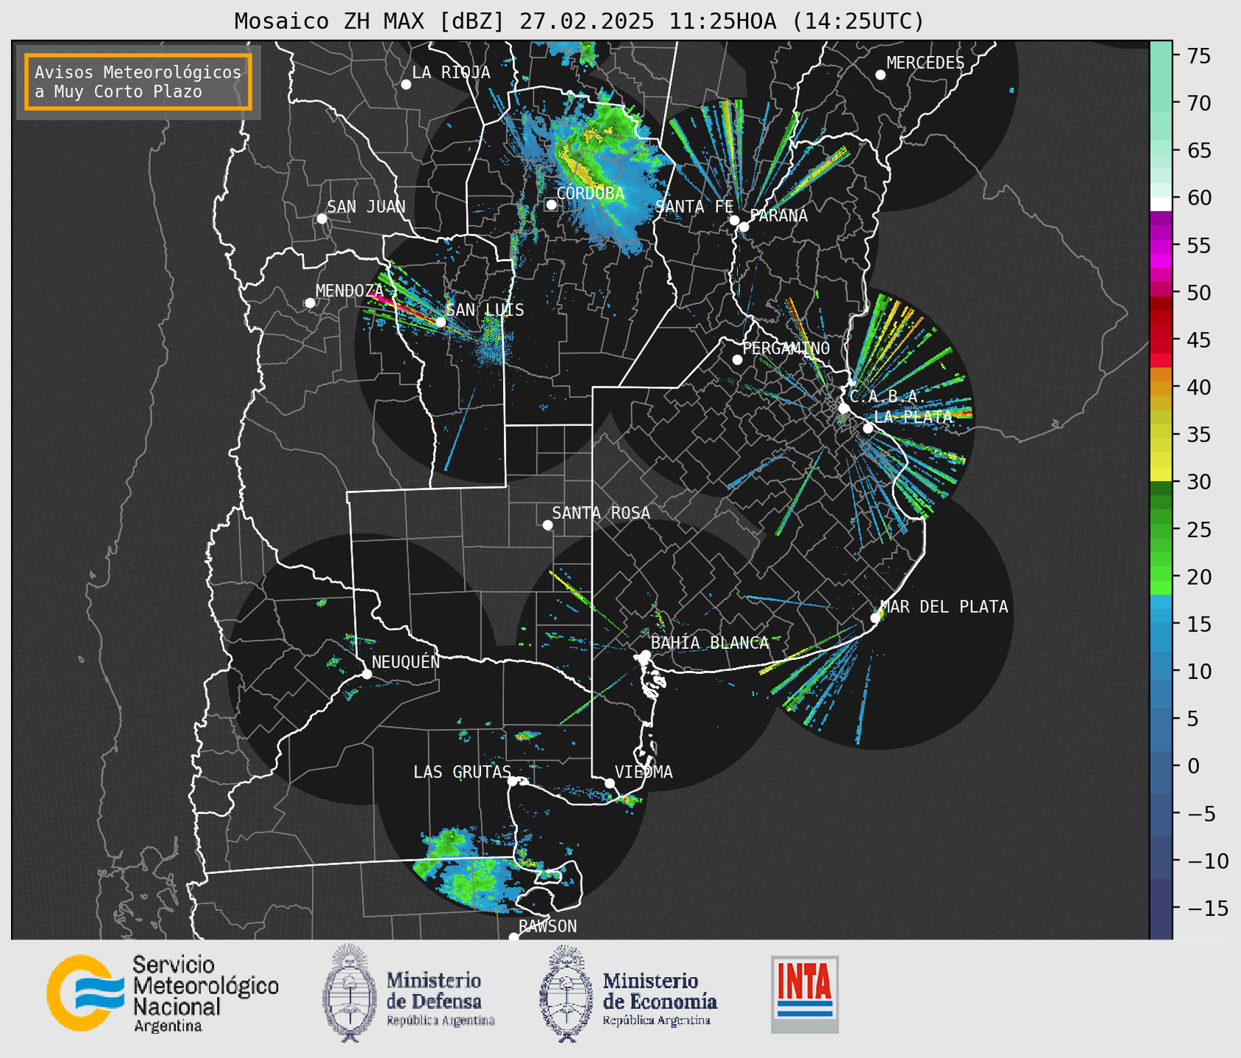The width and height of the screenshot is (1241, 1058).
Task: Click the Córdoba city marker dot
Action: tap(551, 205)
